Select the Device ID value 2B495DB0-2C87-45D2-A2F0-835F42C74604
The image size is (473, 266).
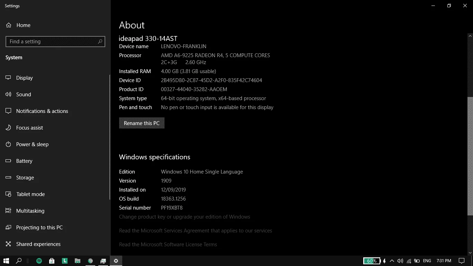click(x=212, y=80)
